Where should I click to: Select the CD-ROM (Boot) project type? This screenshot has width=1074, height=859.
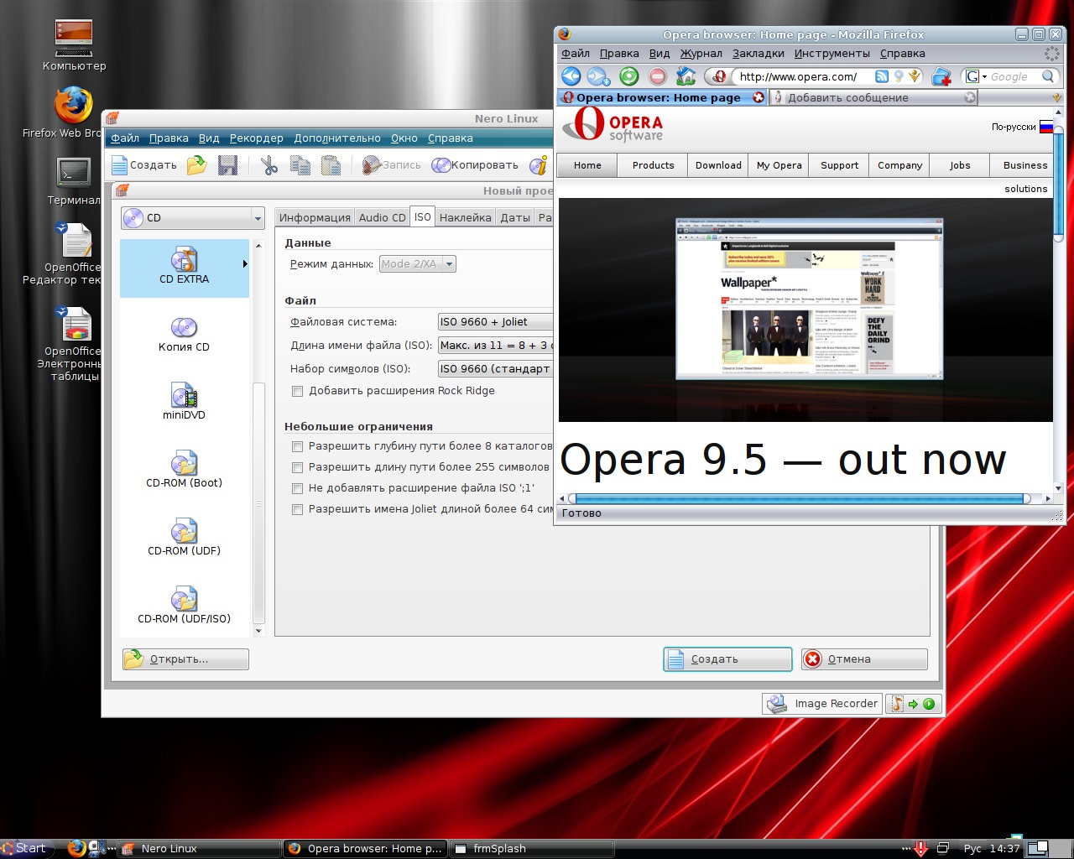184,471
